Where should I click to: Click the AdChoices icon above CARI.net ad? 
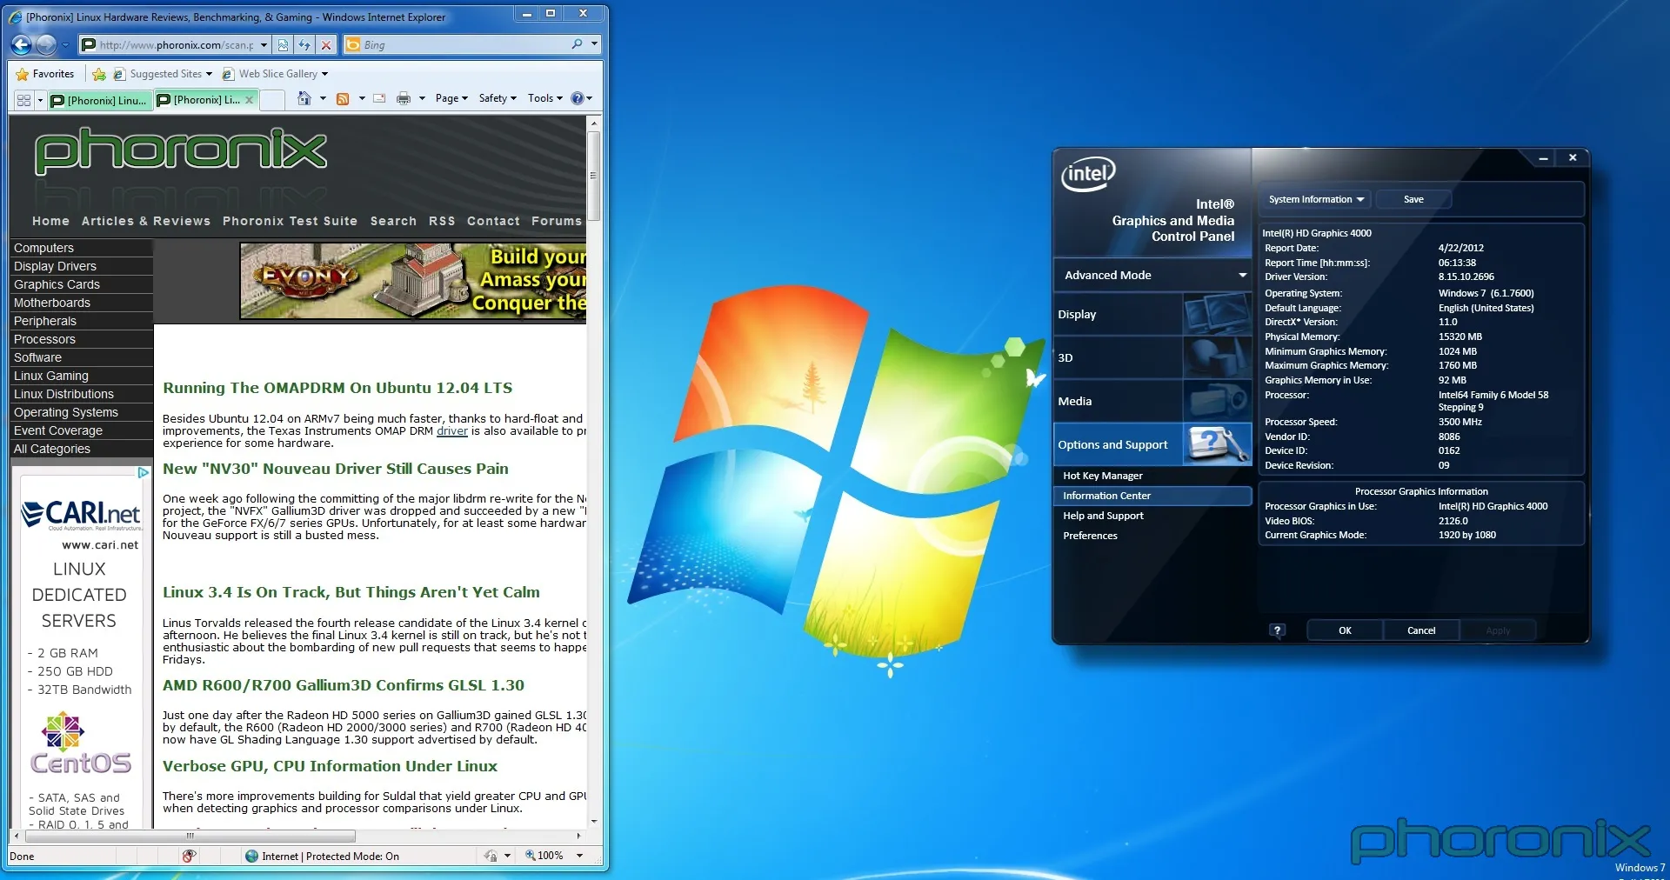click(144, 472)
